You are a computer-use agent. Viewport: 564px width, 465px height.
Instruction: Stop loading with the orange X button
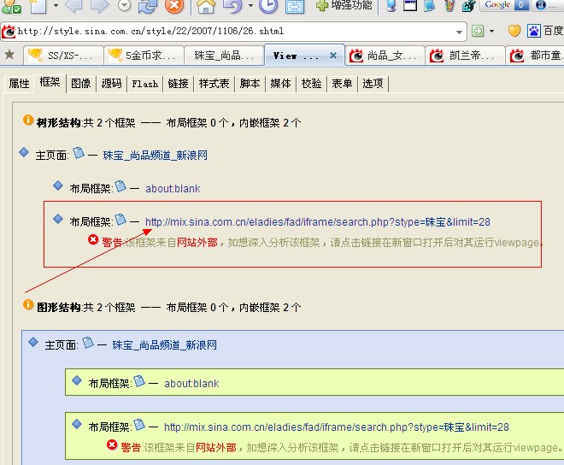(174, 5)
